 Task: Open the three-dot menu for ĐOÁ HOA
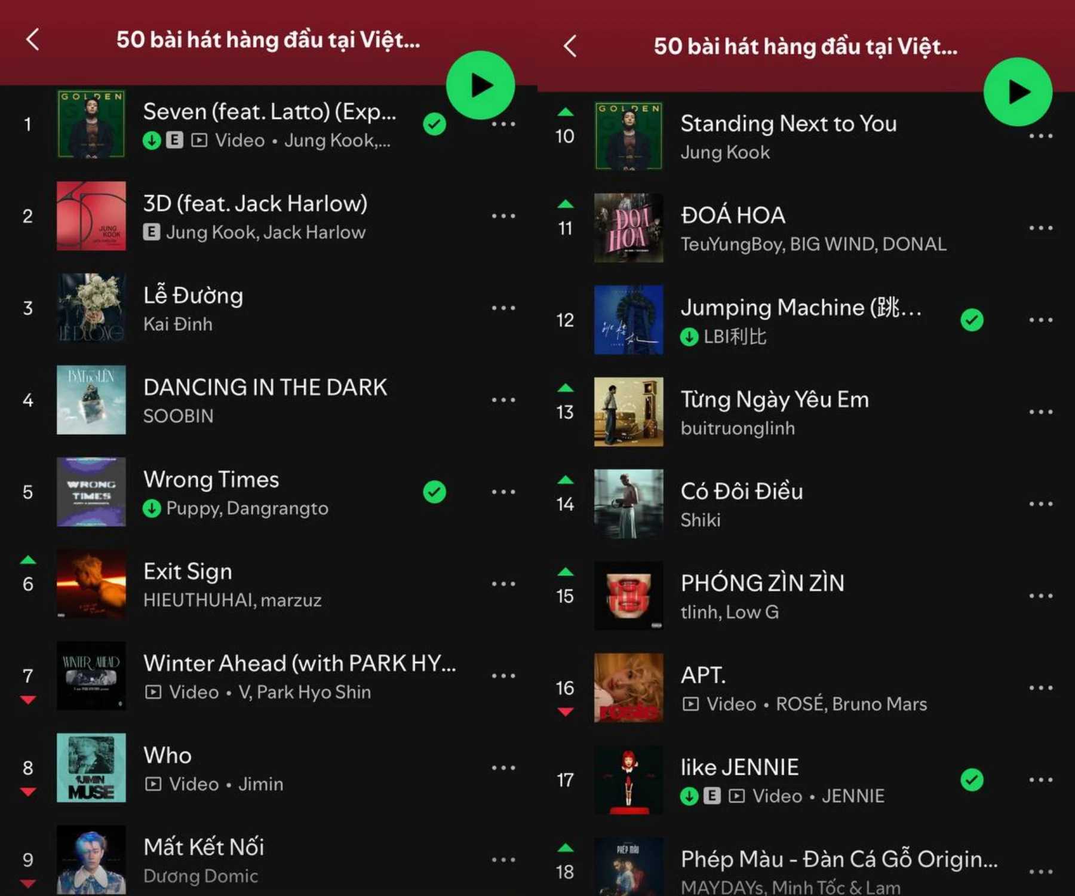[1041, 228]
